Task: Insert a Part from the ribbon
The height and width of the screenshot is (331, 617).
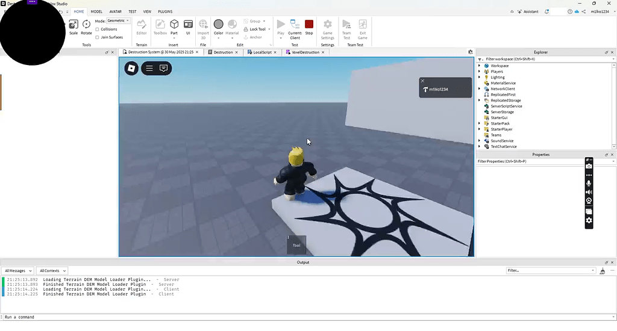Action: tap(174, 27)
